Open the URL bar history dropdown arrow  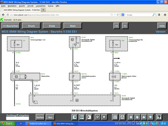point(115,15)
